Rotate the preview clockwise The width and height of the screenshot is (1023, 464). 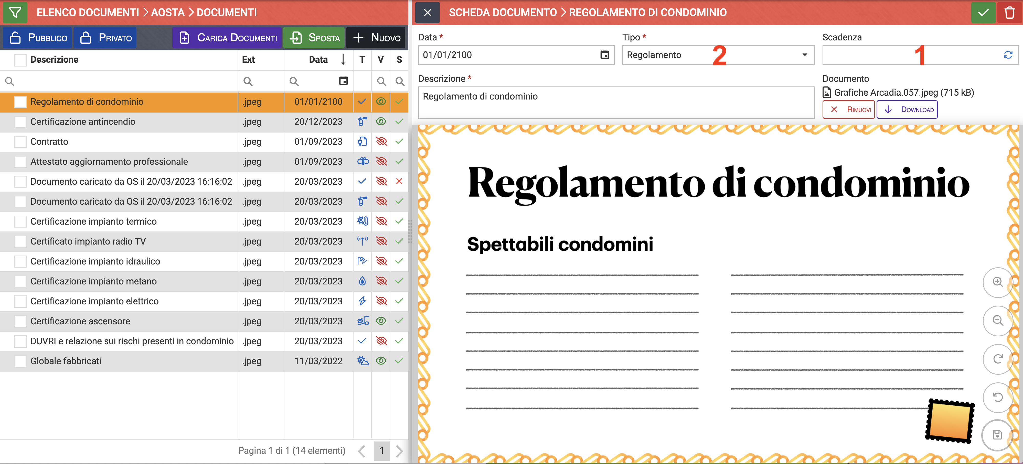998,359
